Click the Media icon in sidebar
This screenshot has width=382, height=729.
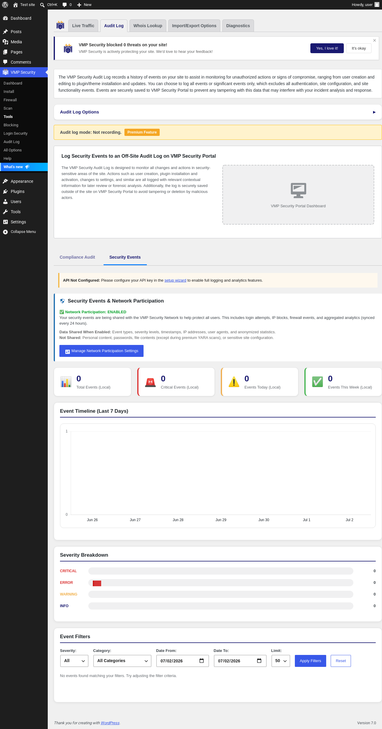click(x=5, y=42)
